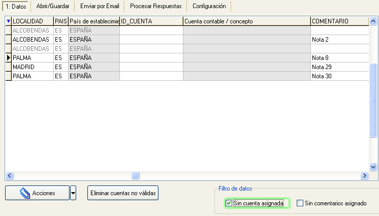Screen dimensions: 379x216
Task: Click the horizontal scrollbar right arrow
Action: coord(364,175)
